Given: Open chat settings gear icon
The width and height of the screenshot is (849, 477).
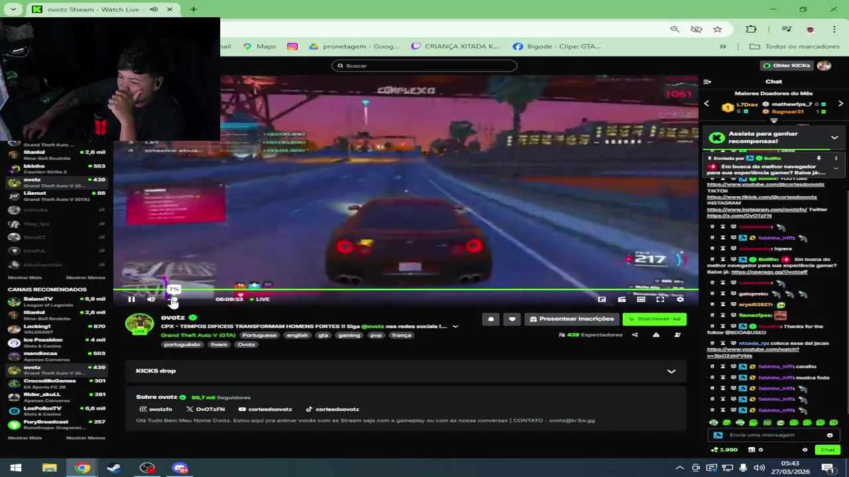Looking at the screenshot, I should tap(805, 450).
